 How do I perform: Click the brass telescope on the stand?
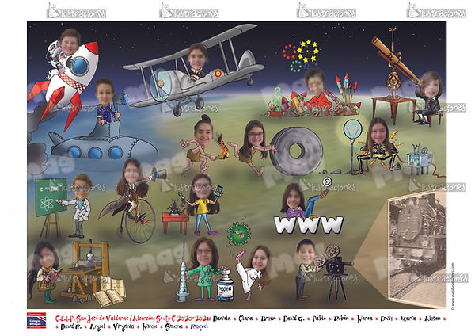tap(395, 59)
